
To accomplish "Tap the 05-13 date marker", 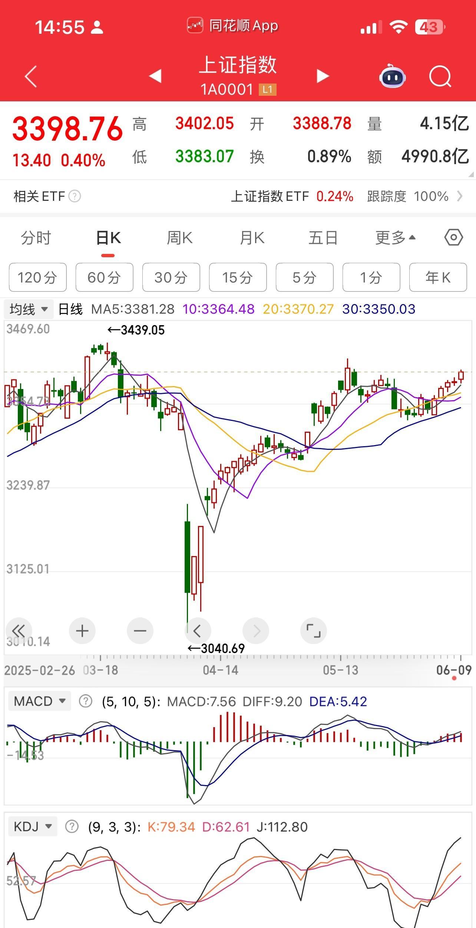I will [340, 670].
